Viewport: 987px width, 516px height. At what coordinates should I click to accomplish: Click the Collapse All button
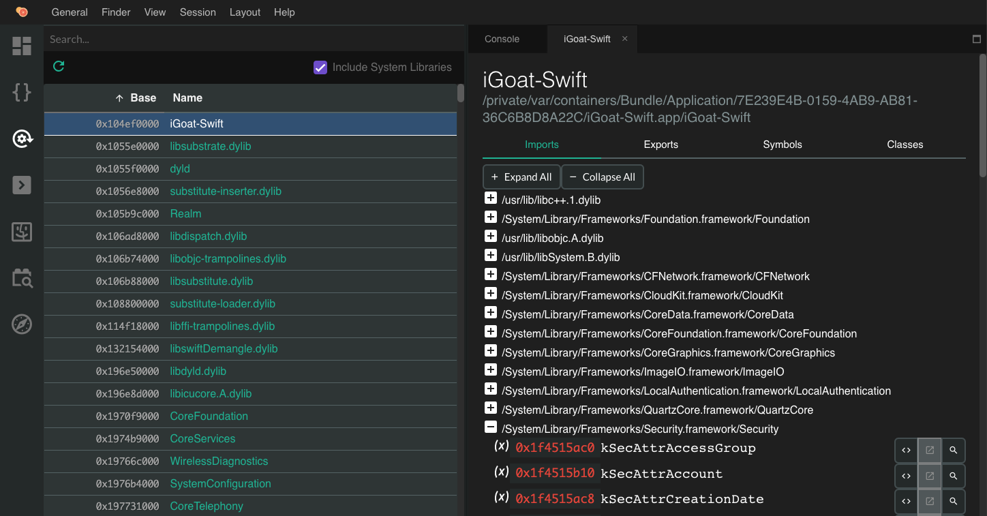(x=602, y=177)
